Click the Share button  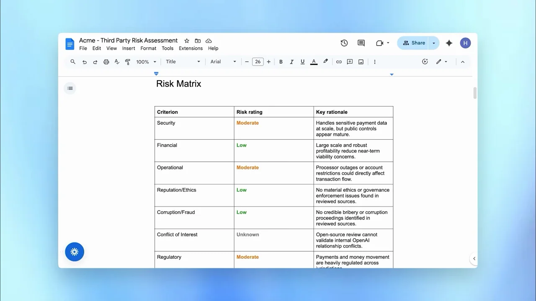click(x=414, y=43)
